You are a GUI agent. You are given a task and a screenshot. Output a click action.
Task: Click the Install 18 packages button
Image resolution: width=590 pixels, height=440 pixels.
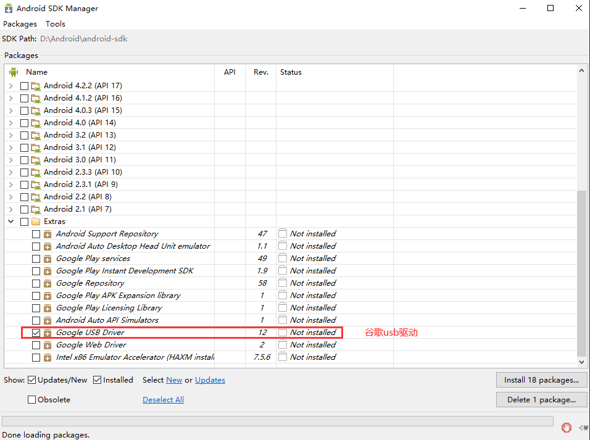tap(541, 380)
